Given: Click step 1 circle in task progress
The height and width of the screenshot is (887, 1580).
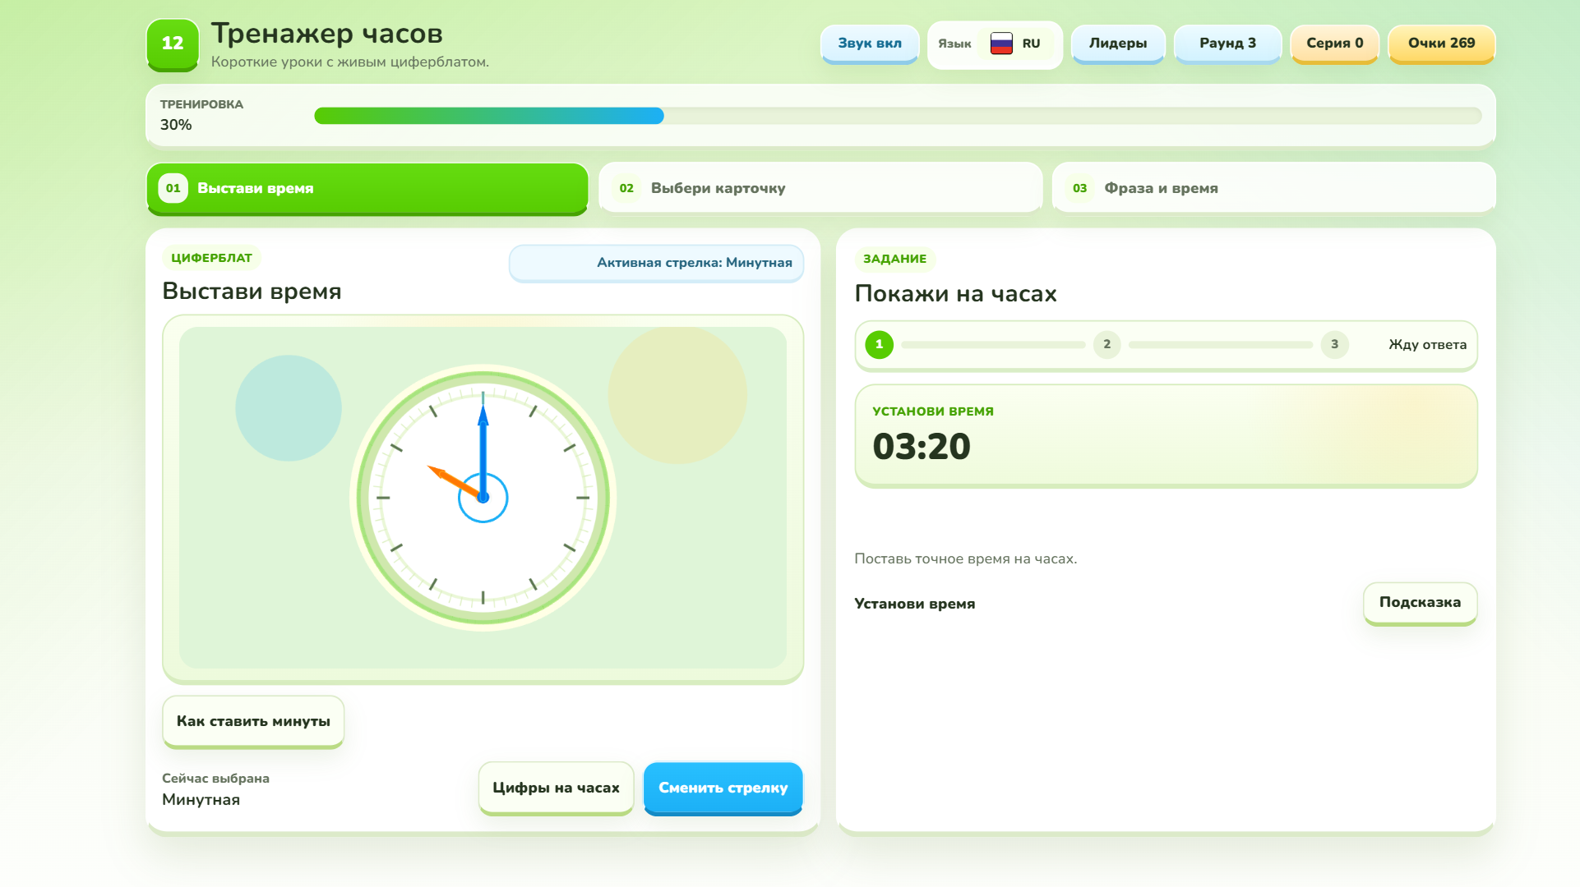Looking at the screenshot, I should (879, 344).
